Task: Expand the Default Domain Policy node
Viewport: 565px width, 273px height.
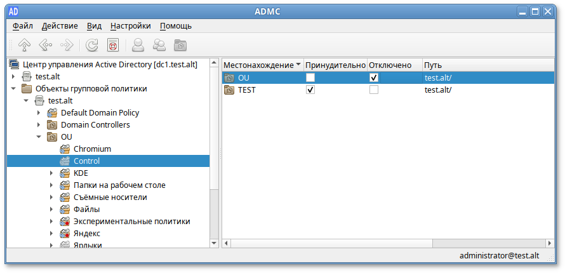Action: (x=39, y=113)
